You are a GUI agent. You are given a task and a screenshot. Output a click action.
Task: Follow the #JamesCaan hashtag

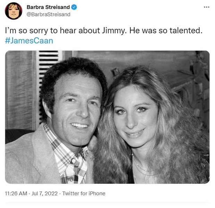29,41
